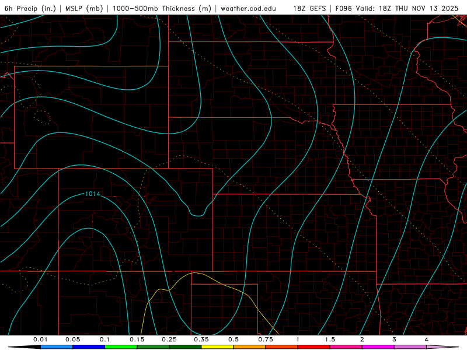
Task: Select the magenta 2–3 precipitation swatch
Action: click(x=378, y=347)
